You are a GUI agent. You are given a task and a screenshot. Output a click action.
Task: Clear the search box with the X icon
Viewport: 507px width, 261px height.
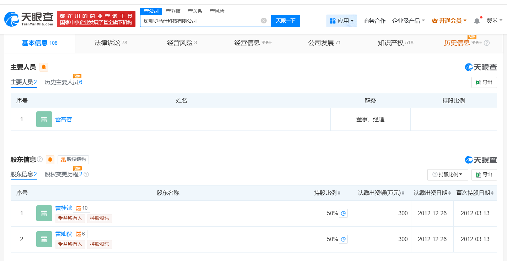point(263,21)
